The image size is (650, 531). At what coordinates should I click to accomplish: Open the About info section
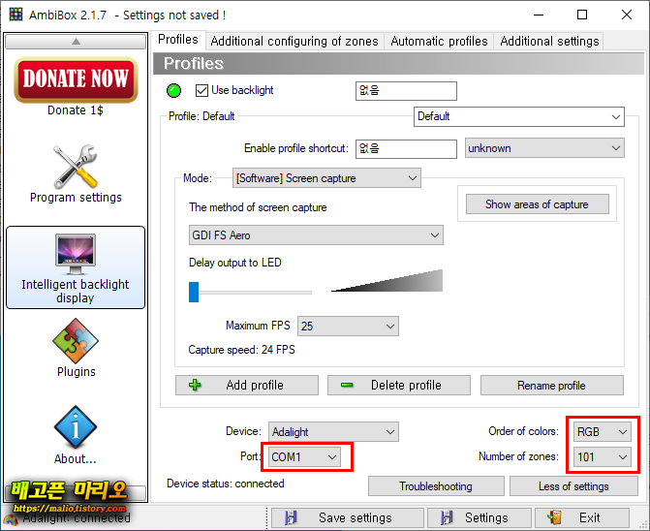tap(75, 435)
